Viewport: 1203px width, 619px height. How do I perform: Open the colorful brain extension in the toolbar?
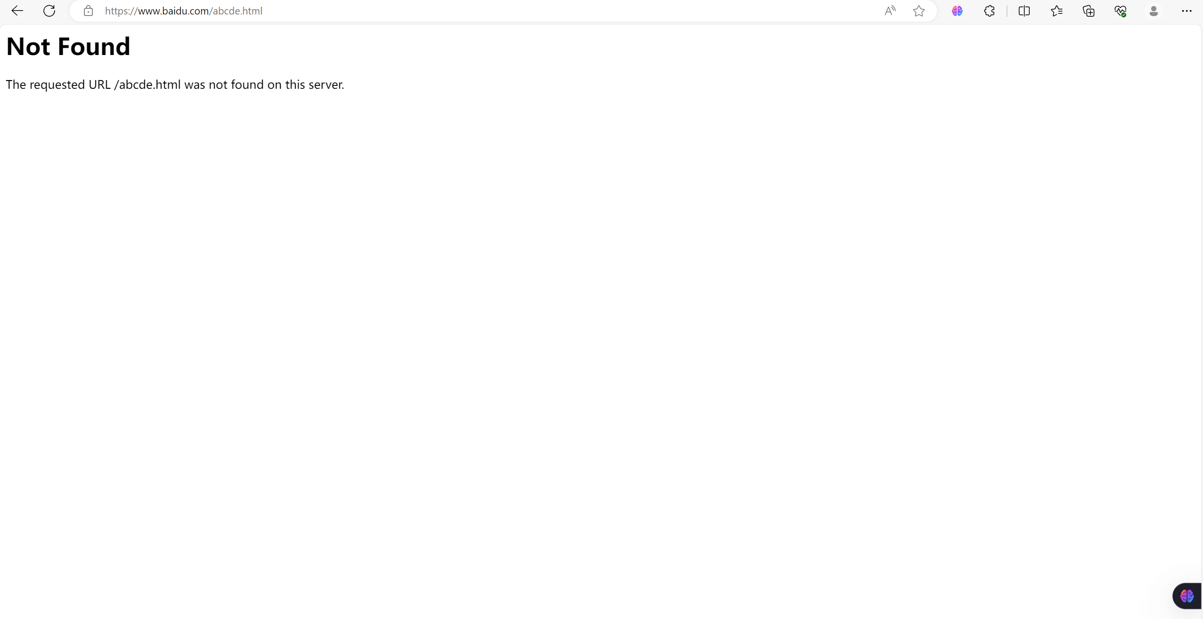click(957, 11)
